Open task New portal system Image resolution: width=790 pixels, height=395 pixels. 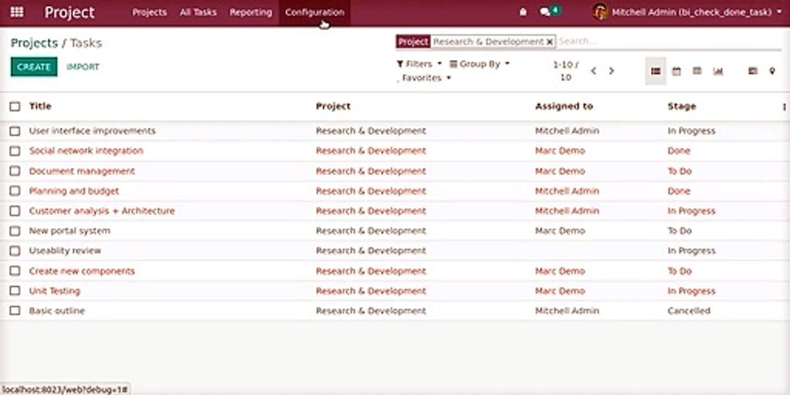tap(70, 231)
